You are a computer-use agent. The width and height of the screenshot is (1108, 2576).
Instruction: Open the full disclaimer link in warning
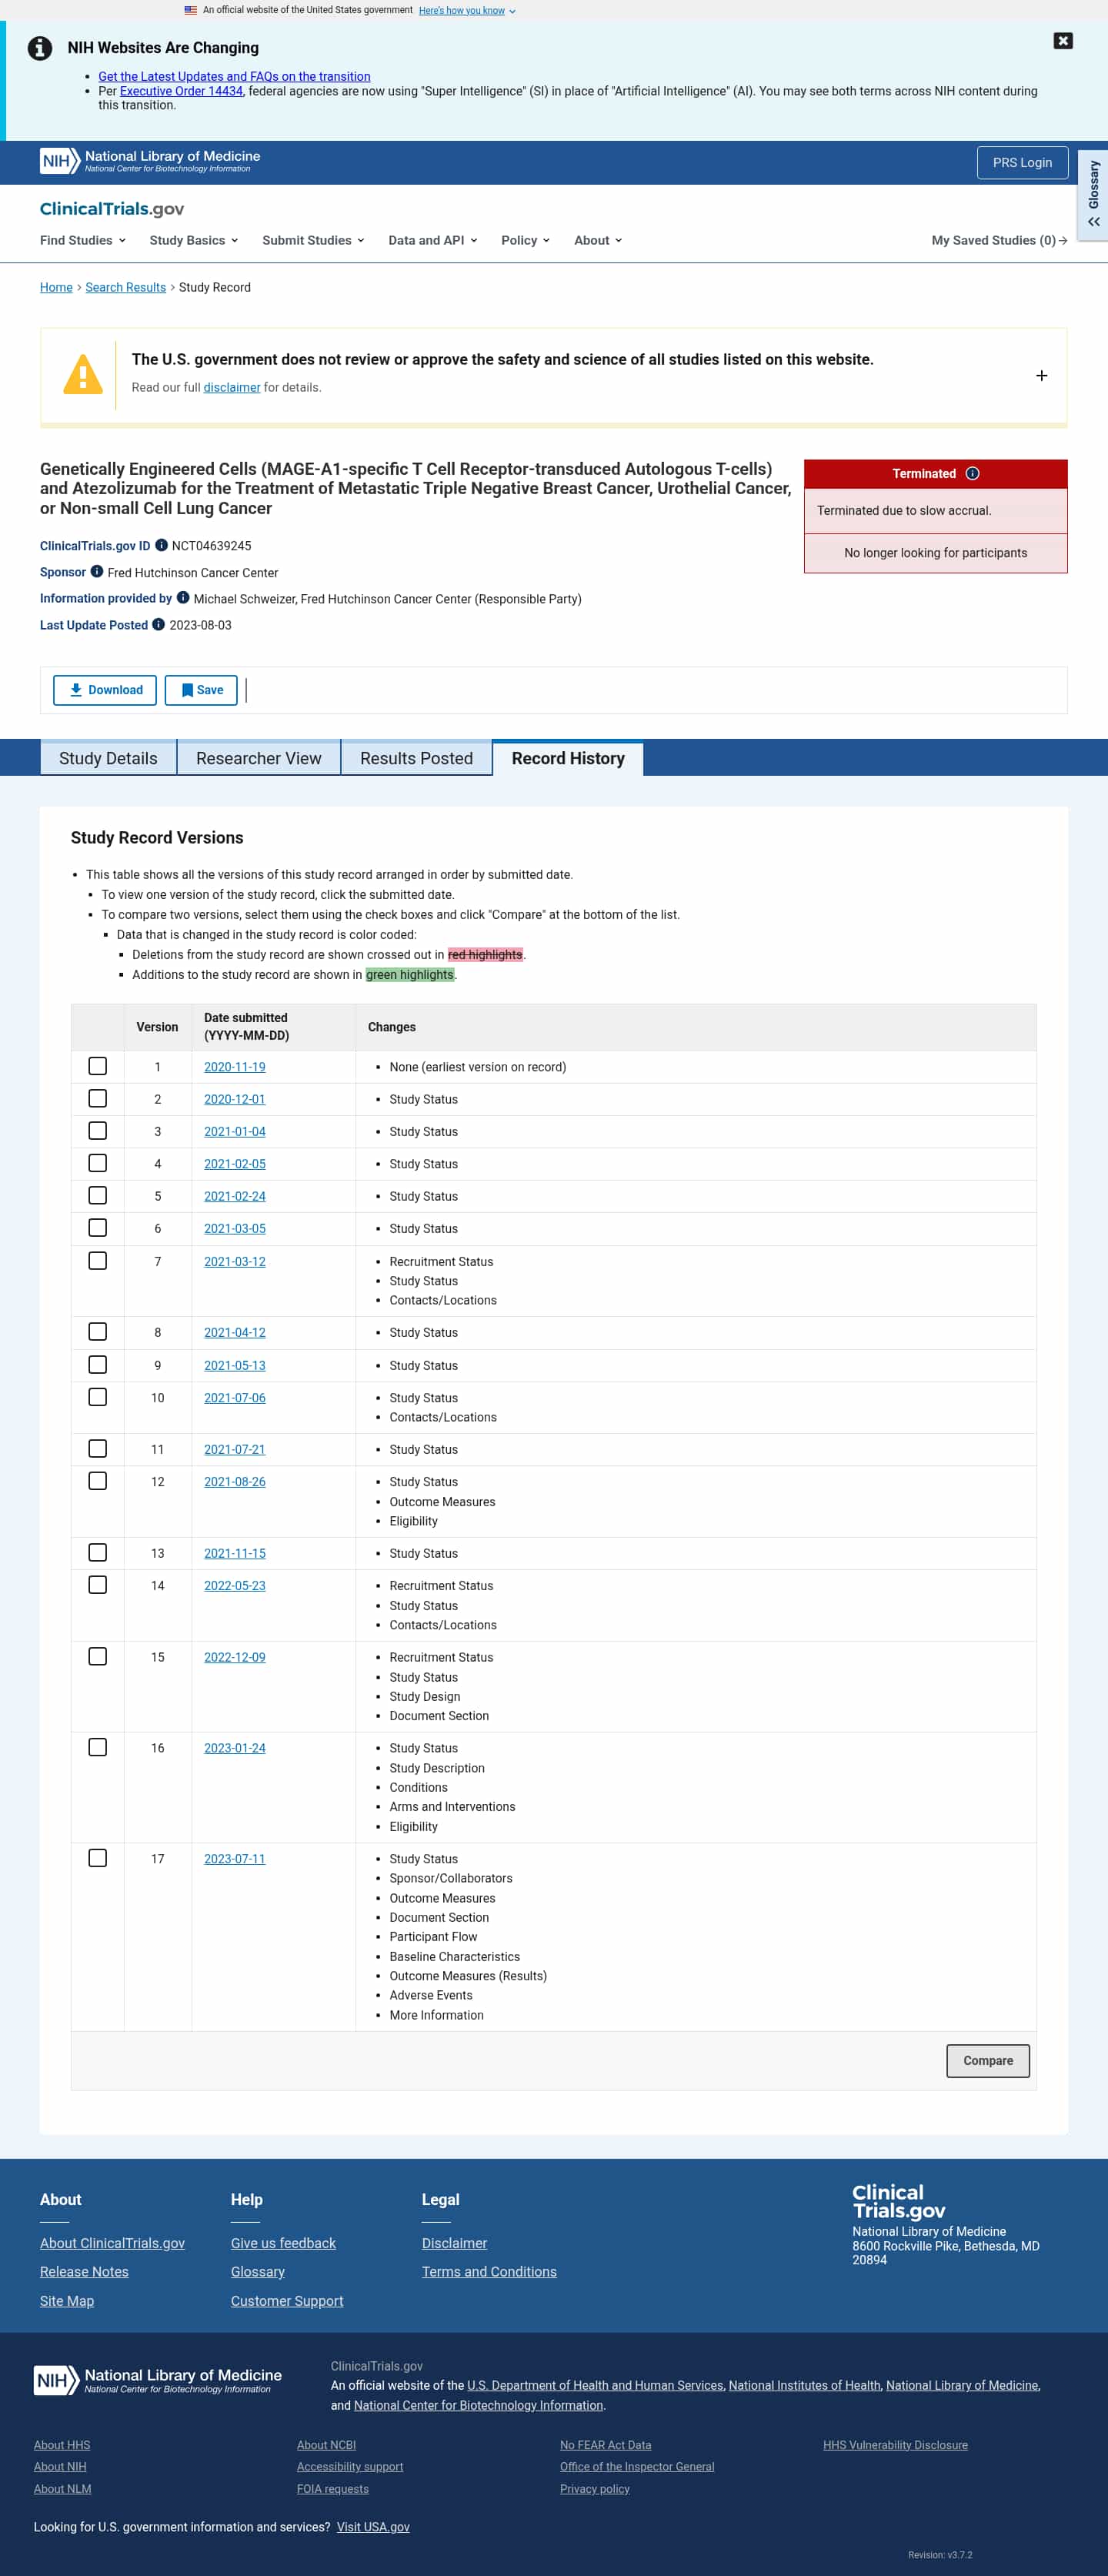pyautogui.click(x=232, y=388)
